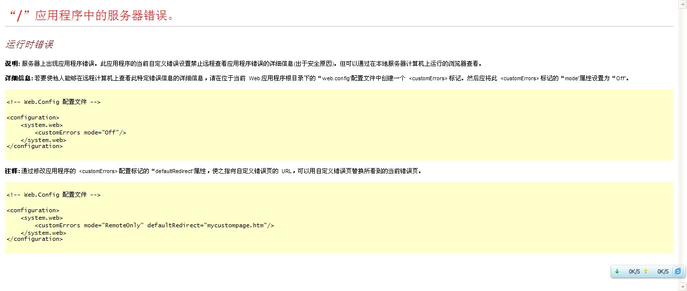Click the Internet Explorer icon in speed widget

678,271
